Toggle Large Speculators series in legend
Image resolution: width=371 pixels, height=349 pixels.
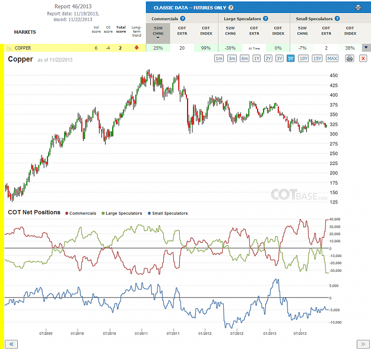(x=122, y=213)
